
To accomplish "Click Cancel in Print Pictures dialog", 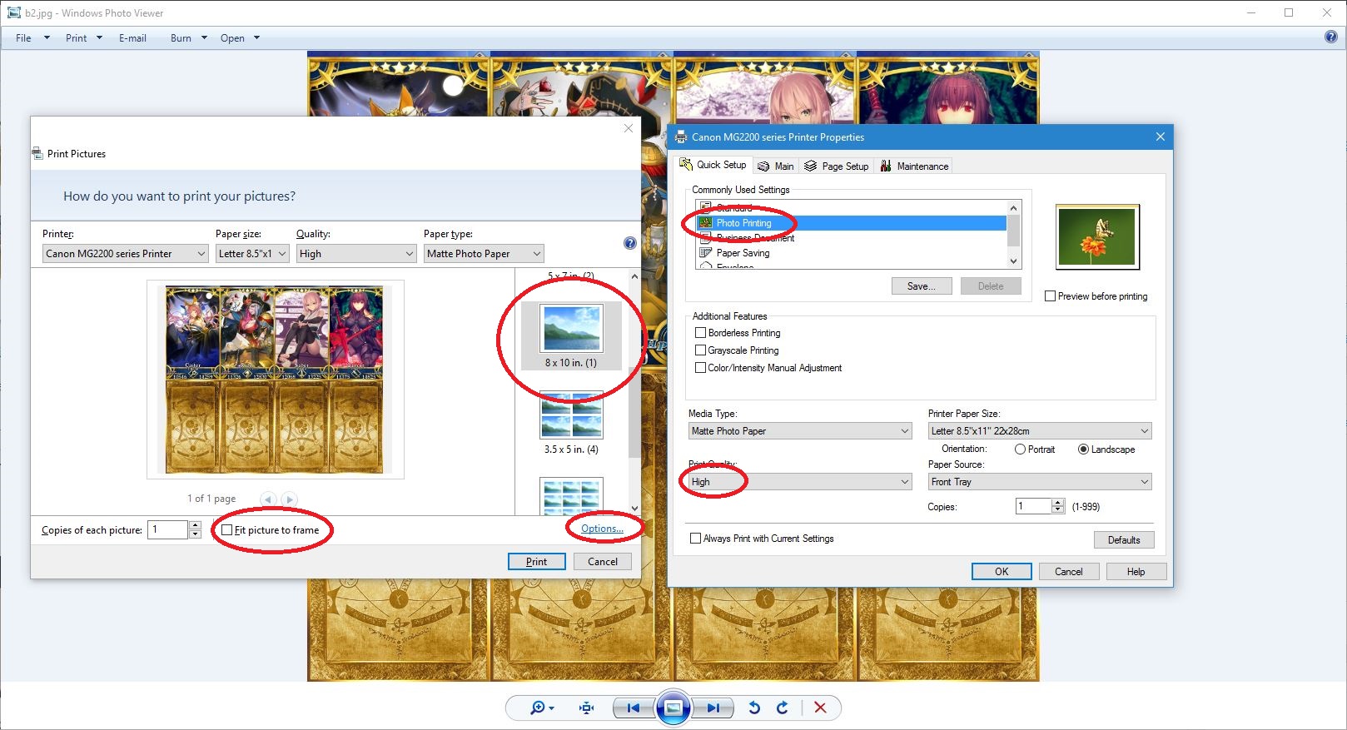I will (603, 562).
